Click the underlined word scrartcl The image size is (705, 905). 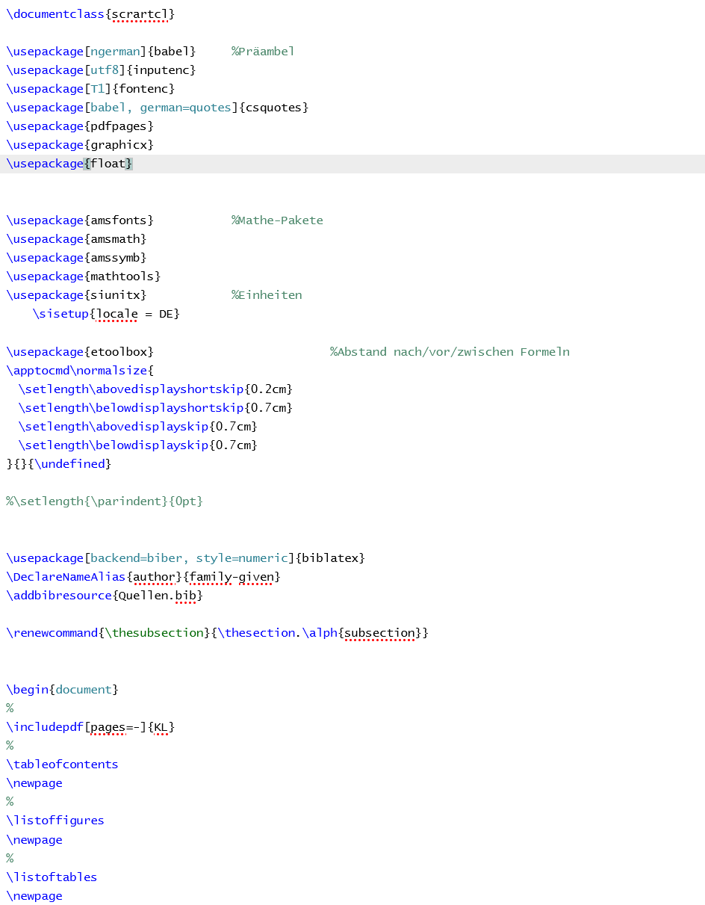(x=140, y=14)
